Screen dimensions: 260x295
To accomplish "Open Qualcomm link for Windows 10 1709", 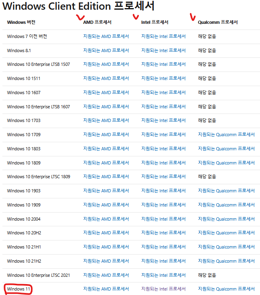I will tap(226, 135).
